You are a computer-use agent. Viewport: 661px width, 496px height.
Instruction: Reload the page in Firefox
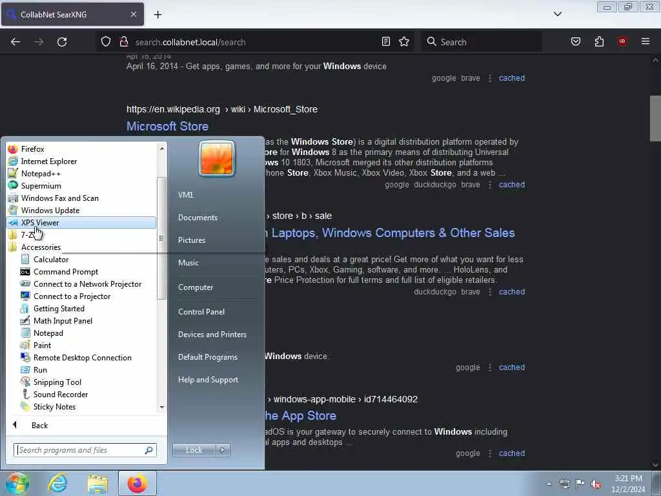62,42
